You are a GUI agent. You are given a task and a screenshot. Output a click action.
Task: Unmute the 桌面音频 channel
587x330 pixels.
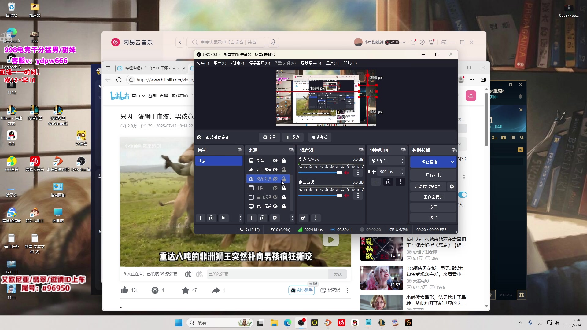(347, 196)
